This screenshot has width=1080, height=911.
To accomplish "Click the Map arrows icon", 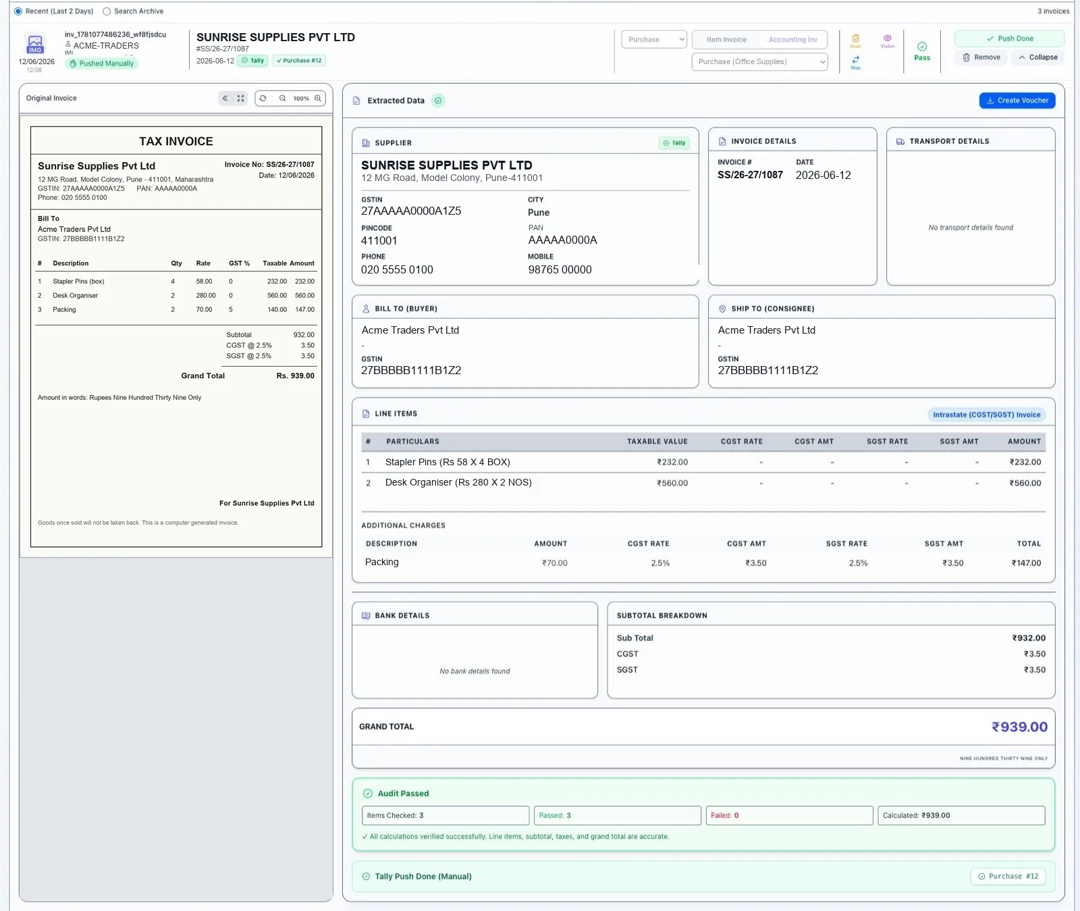I will click(x=855, y=60).
